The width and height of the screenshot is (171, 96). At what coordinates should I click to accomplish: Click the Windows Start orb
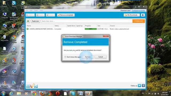pyautogui.click(x=3, y=94)
